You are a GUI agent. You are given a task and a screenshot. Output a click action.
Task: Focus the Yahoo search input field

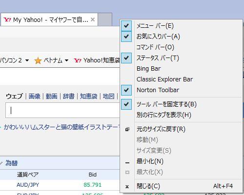[x=62, y=110]
